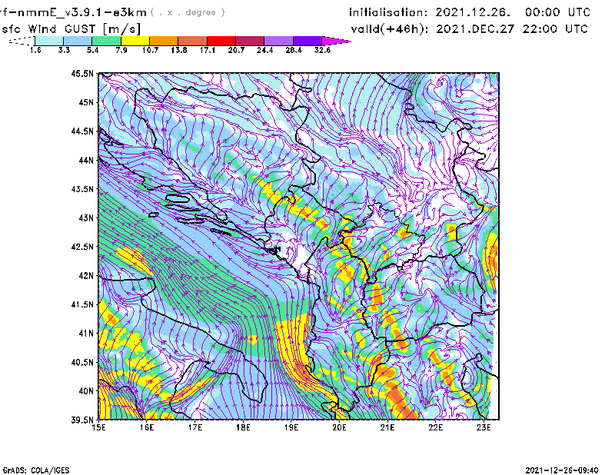Click the dashed white arrow below 1.6
The height and width of the screenshot is (475, 615).
click(x=22, y=41)
